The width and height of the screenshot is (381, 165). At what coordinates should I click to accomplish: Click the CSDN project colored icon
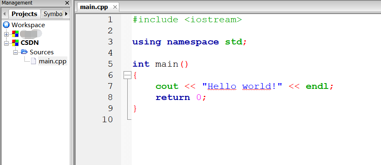click(15, 43)
